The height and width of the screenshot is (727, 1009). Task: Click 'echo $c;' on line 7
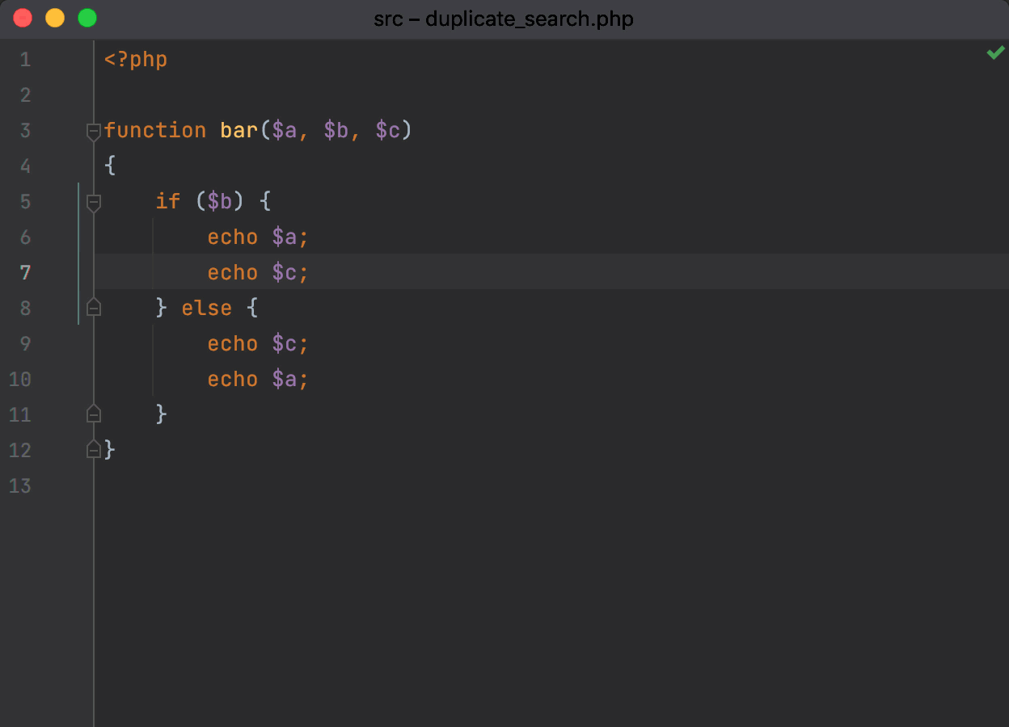click(x=259, y=273)
